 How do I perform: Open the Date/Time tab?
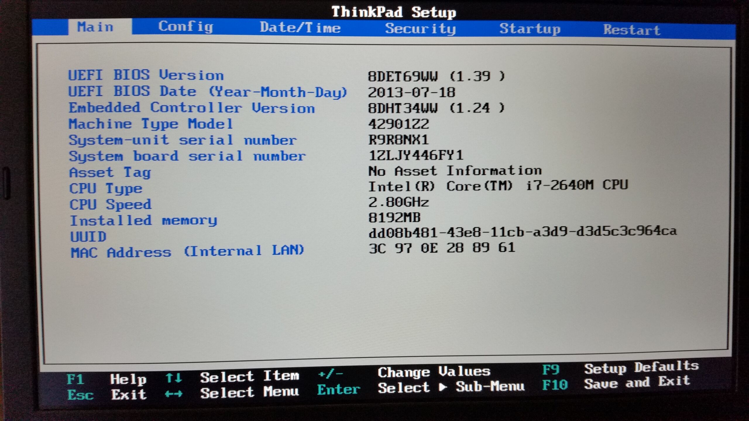[x=300, y=28]
